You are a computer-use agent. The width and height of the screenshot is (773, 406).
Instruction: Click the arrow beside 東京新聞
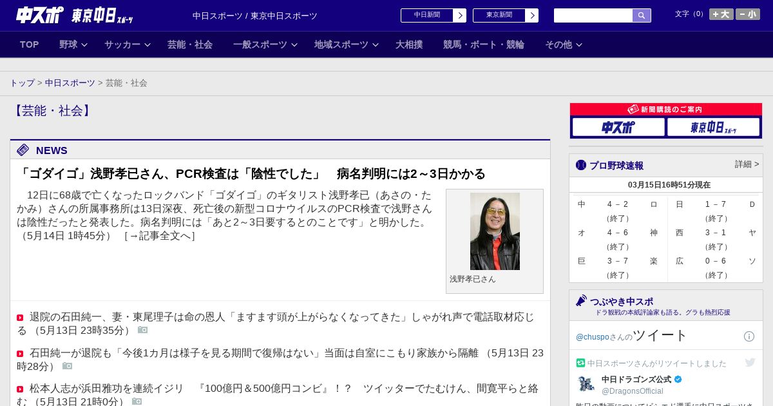tap(532, 15)
